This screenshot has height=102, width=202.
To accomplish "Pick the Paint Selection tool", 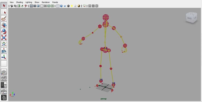I will (4, 18).
